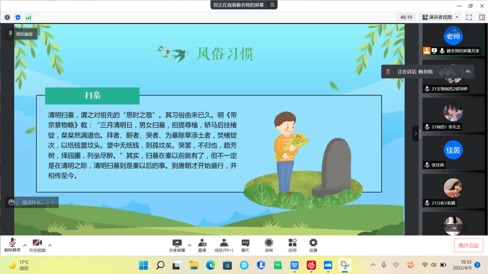Collapse the participant video sidebar
The height and width of the screenshot is (274, 488).
coord(415,133)
